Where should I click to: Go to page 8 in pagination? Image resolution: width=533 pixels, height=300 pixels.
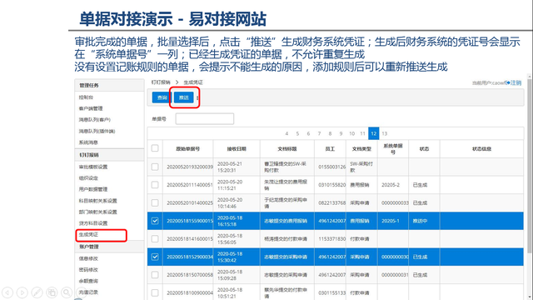(x=330, y=133)
